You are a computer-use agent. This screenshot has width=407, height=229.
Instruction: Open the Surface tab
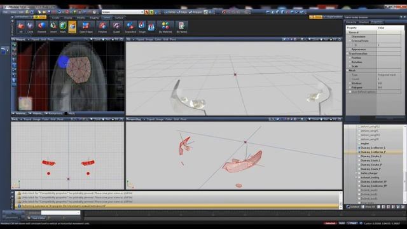[119, 18]
